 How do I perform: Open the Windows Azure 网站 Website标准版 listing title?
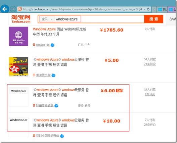[x=59, y=32]
